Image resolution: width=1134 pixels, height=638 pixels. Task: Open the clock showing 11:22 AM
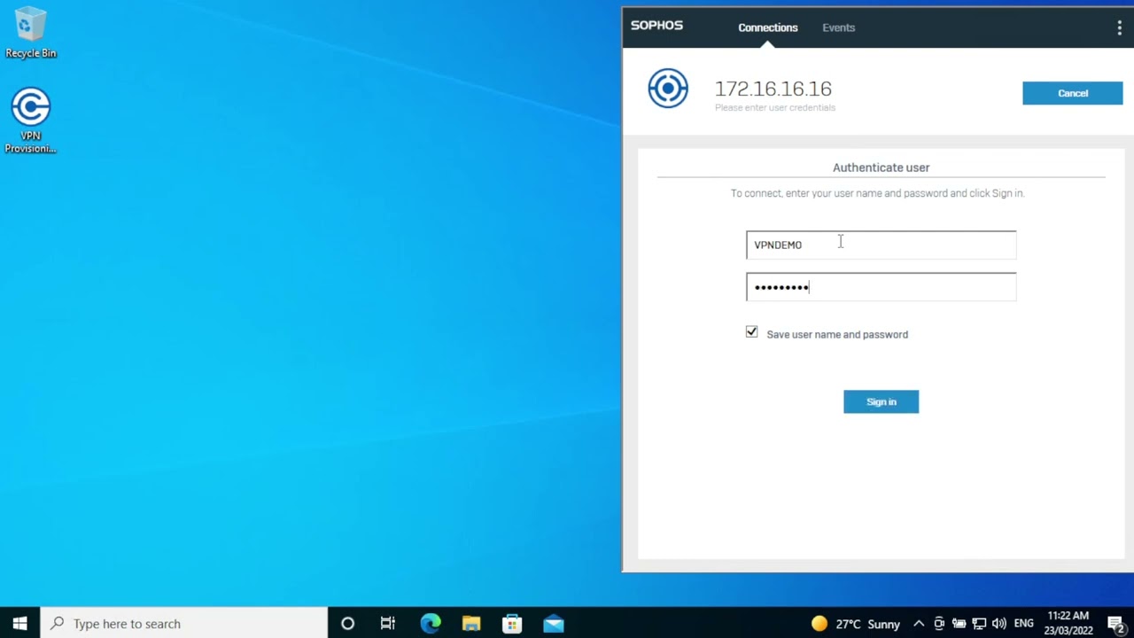click(1068, 623)
